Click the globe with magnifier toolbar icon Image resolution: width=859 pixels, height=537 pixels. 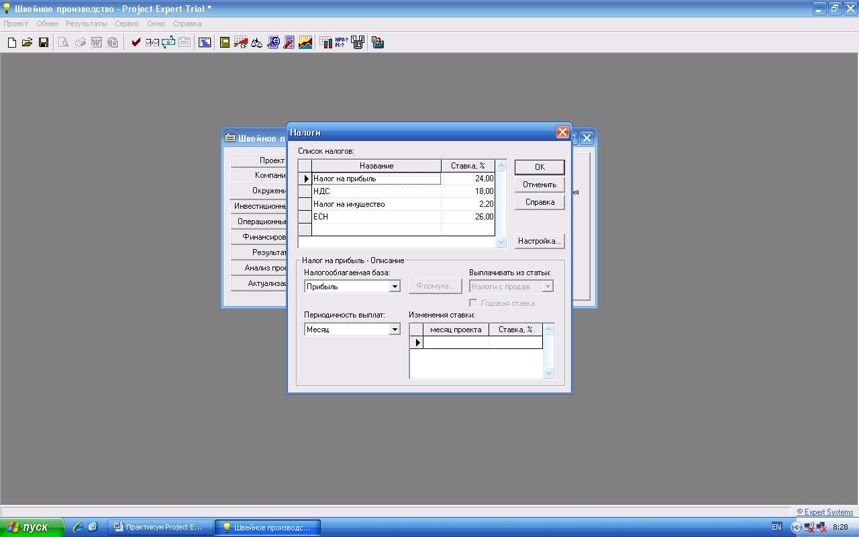click(x=273, y=42)
